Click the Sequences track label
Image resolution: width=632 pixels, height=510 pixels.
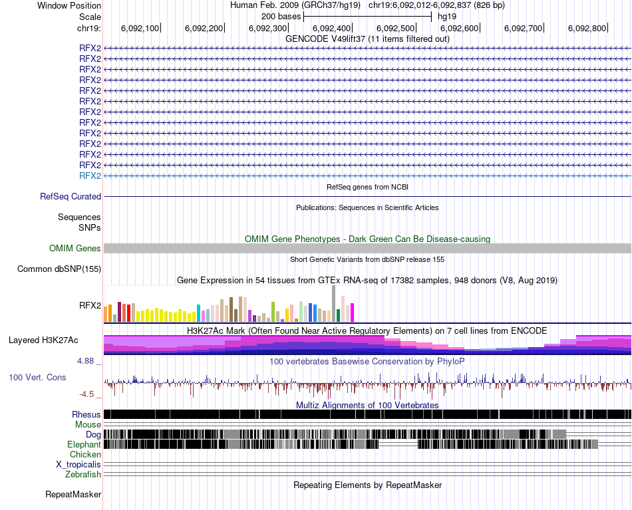pos(79,217)
